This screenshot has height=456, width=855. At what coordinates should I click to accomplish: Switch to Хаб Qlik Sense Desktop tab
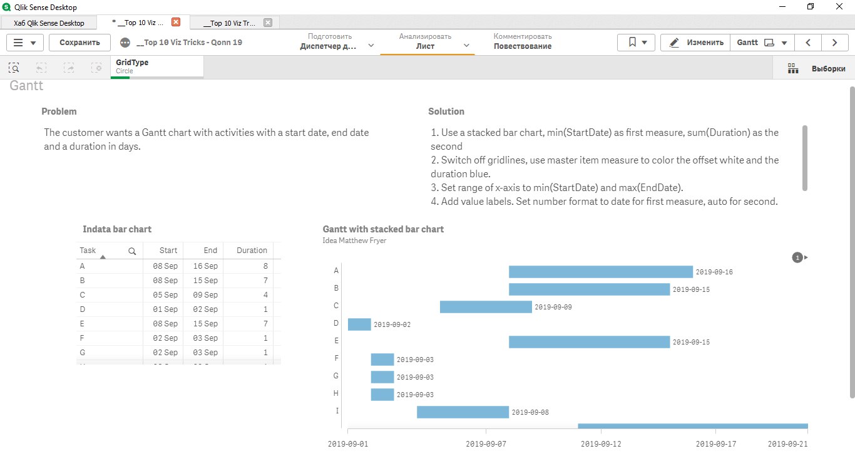coord(49,23)
